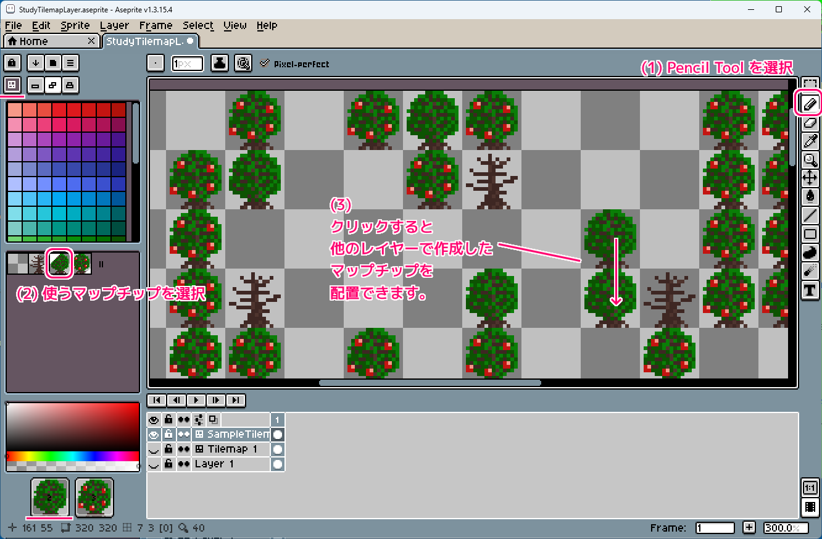This screenshot has width=822, height=539.
Task: Open the ink options button
Action: click(x=220, y=64)
